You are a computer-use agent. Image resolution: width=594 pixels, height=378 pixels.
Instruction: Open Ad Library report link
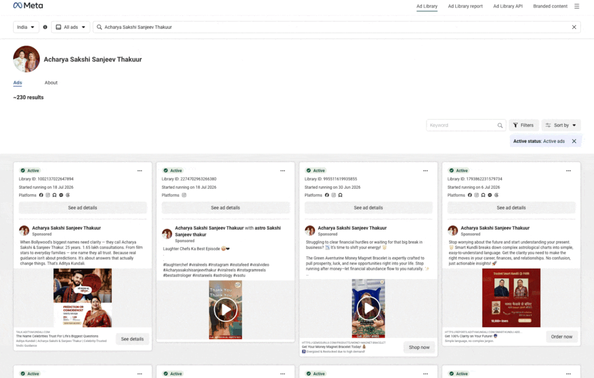point(465,6)
